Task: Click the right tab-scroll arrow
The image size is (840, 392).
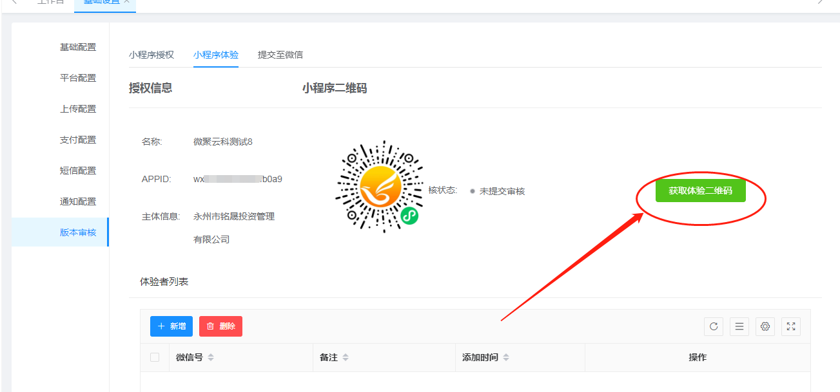Action: click(x=820, y=2)
